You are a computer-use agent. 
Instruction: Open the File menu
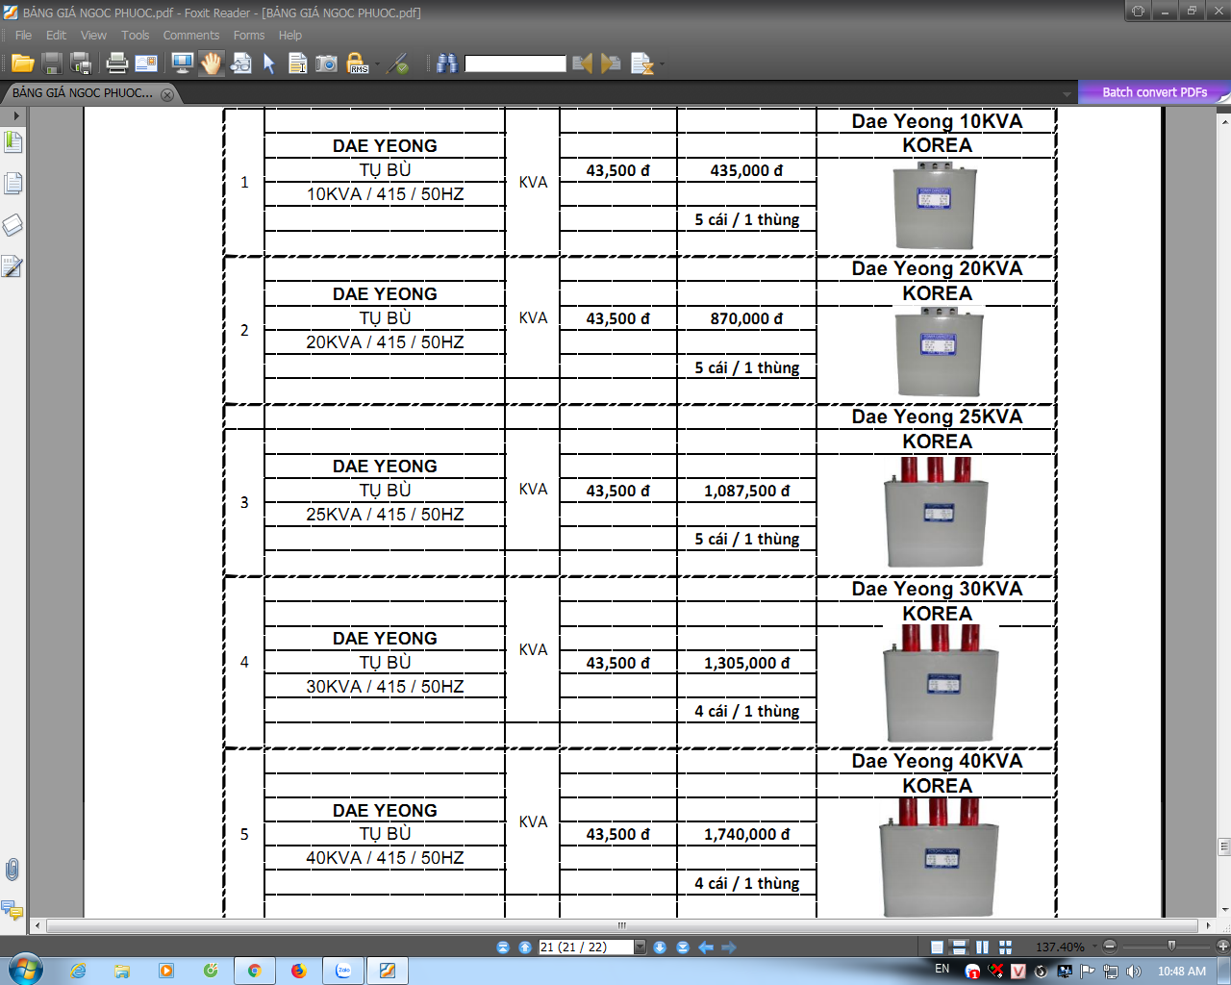coord(23,36)
